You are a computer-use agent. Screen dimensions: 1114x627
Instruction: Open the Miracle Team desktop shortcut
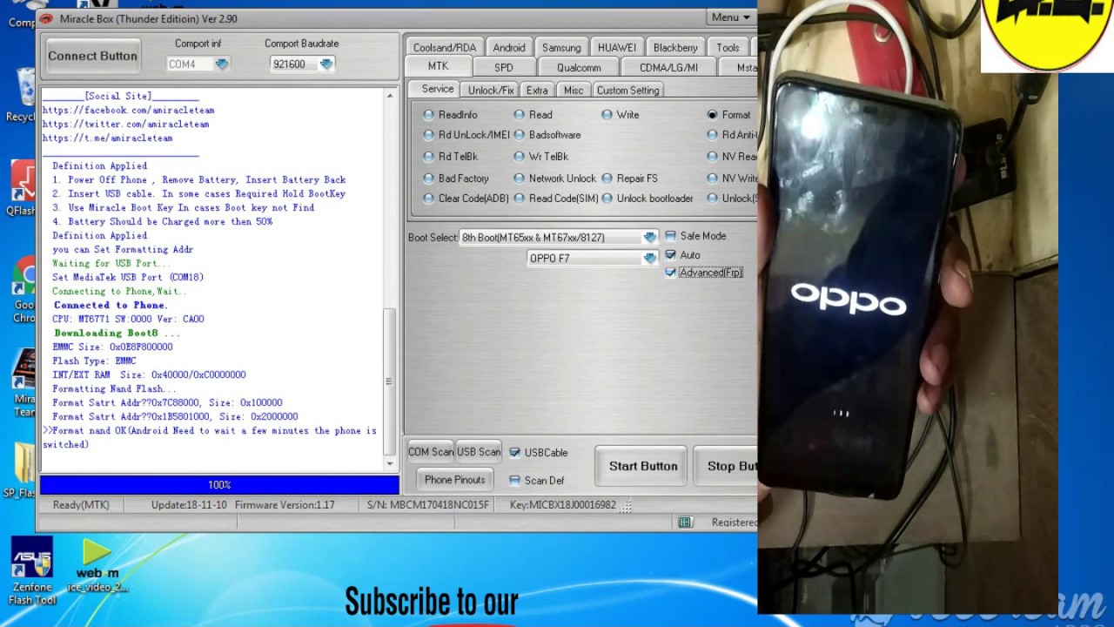(x=23, y=383)
